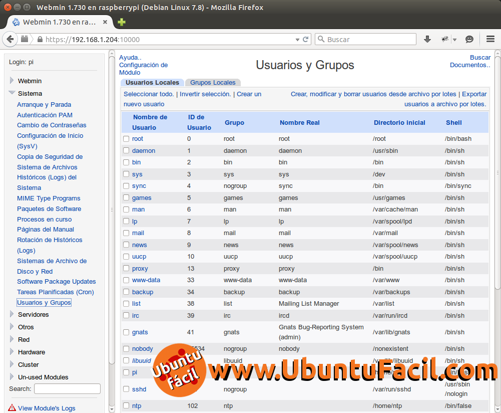Screen dimensions: 501x413
Task: Click the addon icon beside downloads arrow
Action: click(444, 40)
